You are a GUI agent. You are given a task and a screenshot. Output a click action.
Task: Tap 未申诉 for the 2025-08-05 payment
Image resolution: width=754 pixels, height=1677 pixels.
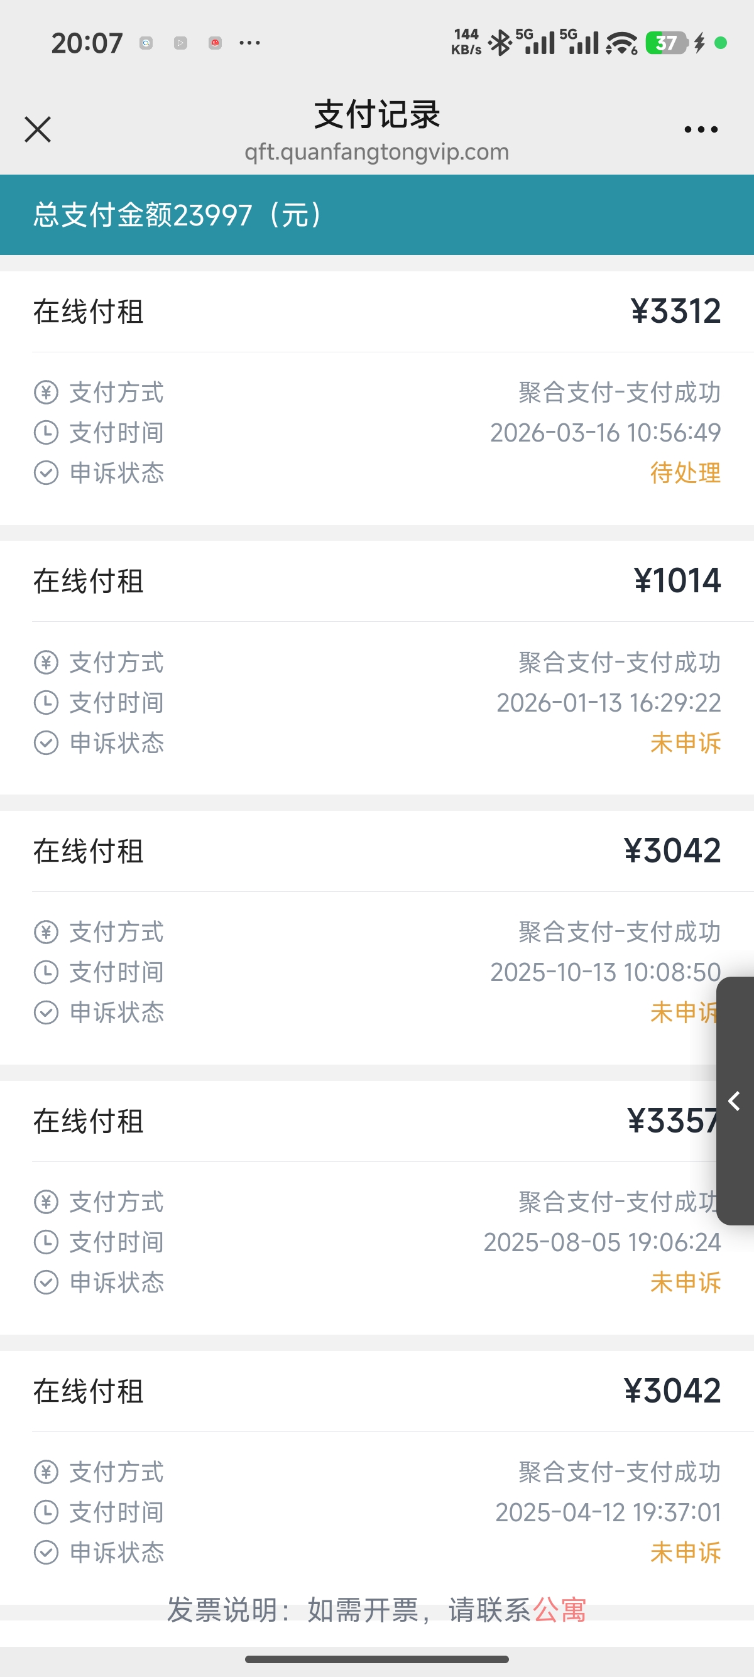click(x=685, y=1283)
